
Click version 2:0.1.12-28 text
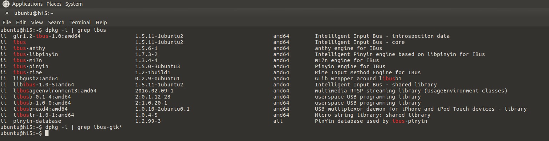tap(153, 97)
